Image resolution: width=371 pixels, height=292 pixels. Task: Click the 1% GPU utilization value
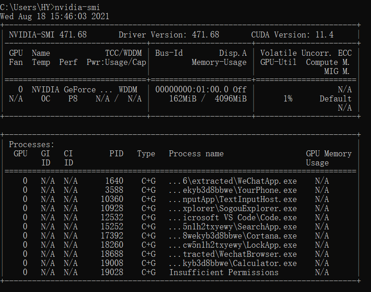tap(288, 99)
